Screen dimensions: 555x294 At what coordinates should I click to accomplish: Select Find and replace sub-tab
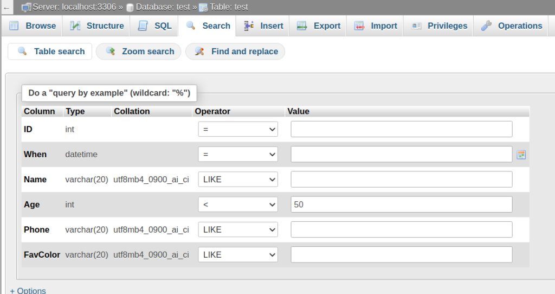pyautogui.click(x=237, y=52)
